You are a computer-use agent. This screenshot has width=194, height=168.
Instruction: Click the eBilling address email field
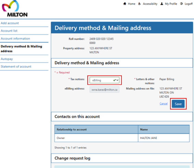click(x=105, y=89)
